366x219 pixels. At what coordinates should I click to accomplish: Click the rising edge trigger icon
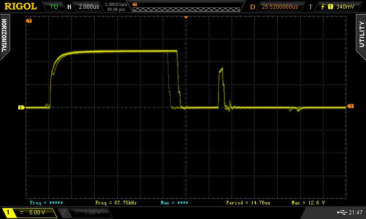coord(323,7)
